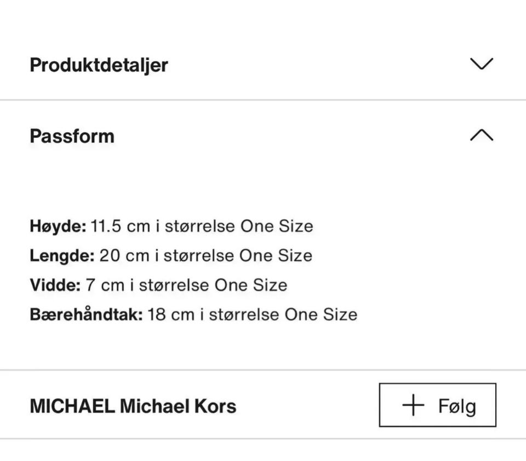Image resolution: width=526 pixels, height=461 pixels.
Task: Click the word MICHAEL in brand name
Action: click(72, 406)
